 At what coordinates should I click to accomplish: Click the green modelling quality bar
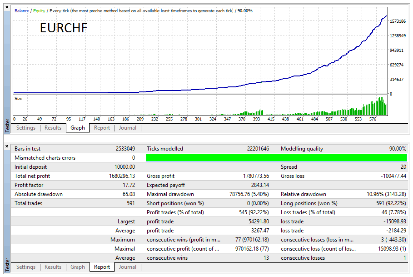click(276, 158)
